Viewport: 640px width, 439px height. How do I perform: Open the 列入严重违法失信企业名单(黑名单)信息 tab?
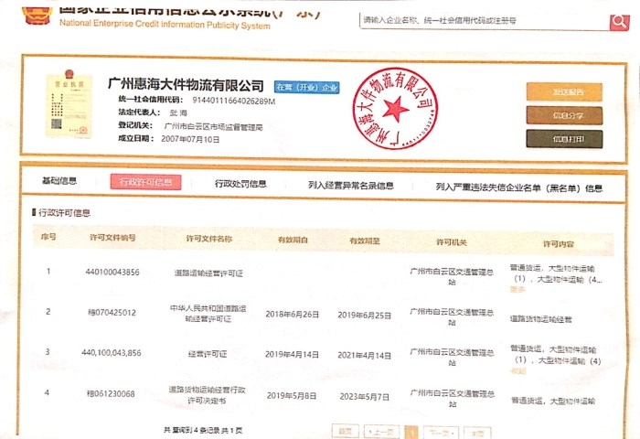click(x=518, y=187)
